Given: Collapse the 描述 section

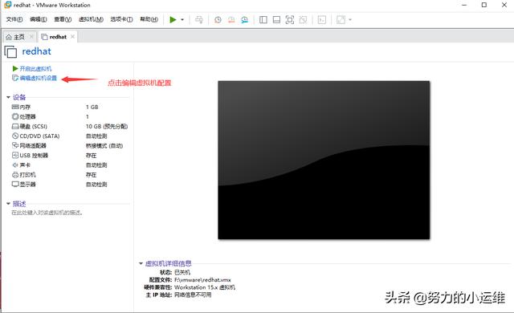Looking at the screenshot, I should click(9, 204).
